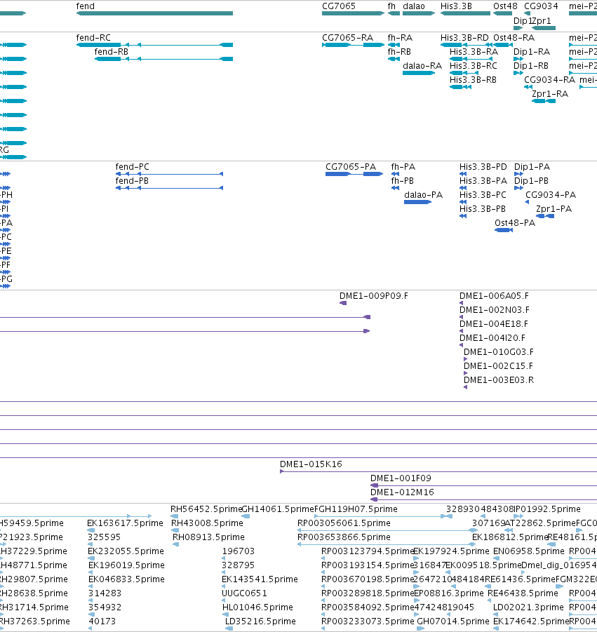Click the His3.3B-RC transcript label
Screen dimensions: 597x632
click(474, 66)
